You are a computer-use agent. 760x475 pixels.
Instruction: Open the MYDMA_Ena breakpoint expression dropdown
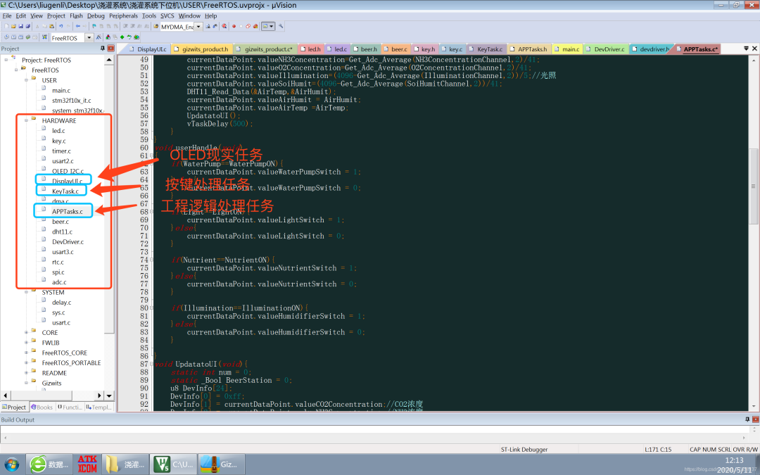[x=198, y=27]
